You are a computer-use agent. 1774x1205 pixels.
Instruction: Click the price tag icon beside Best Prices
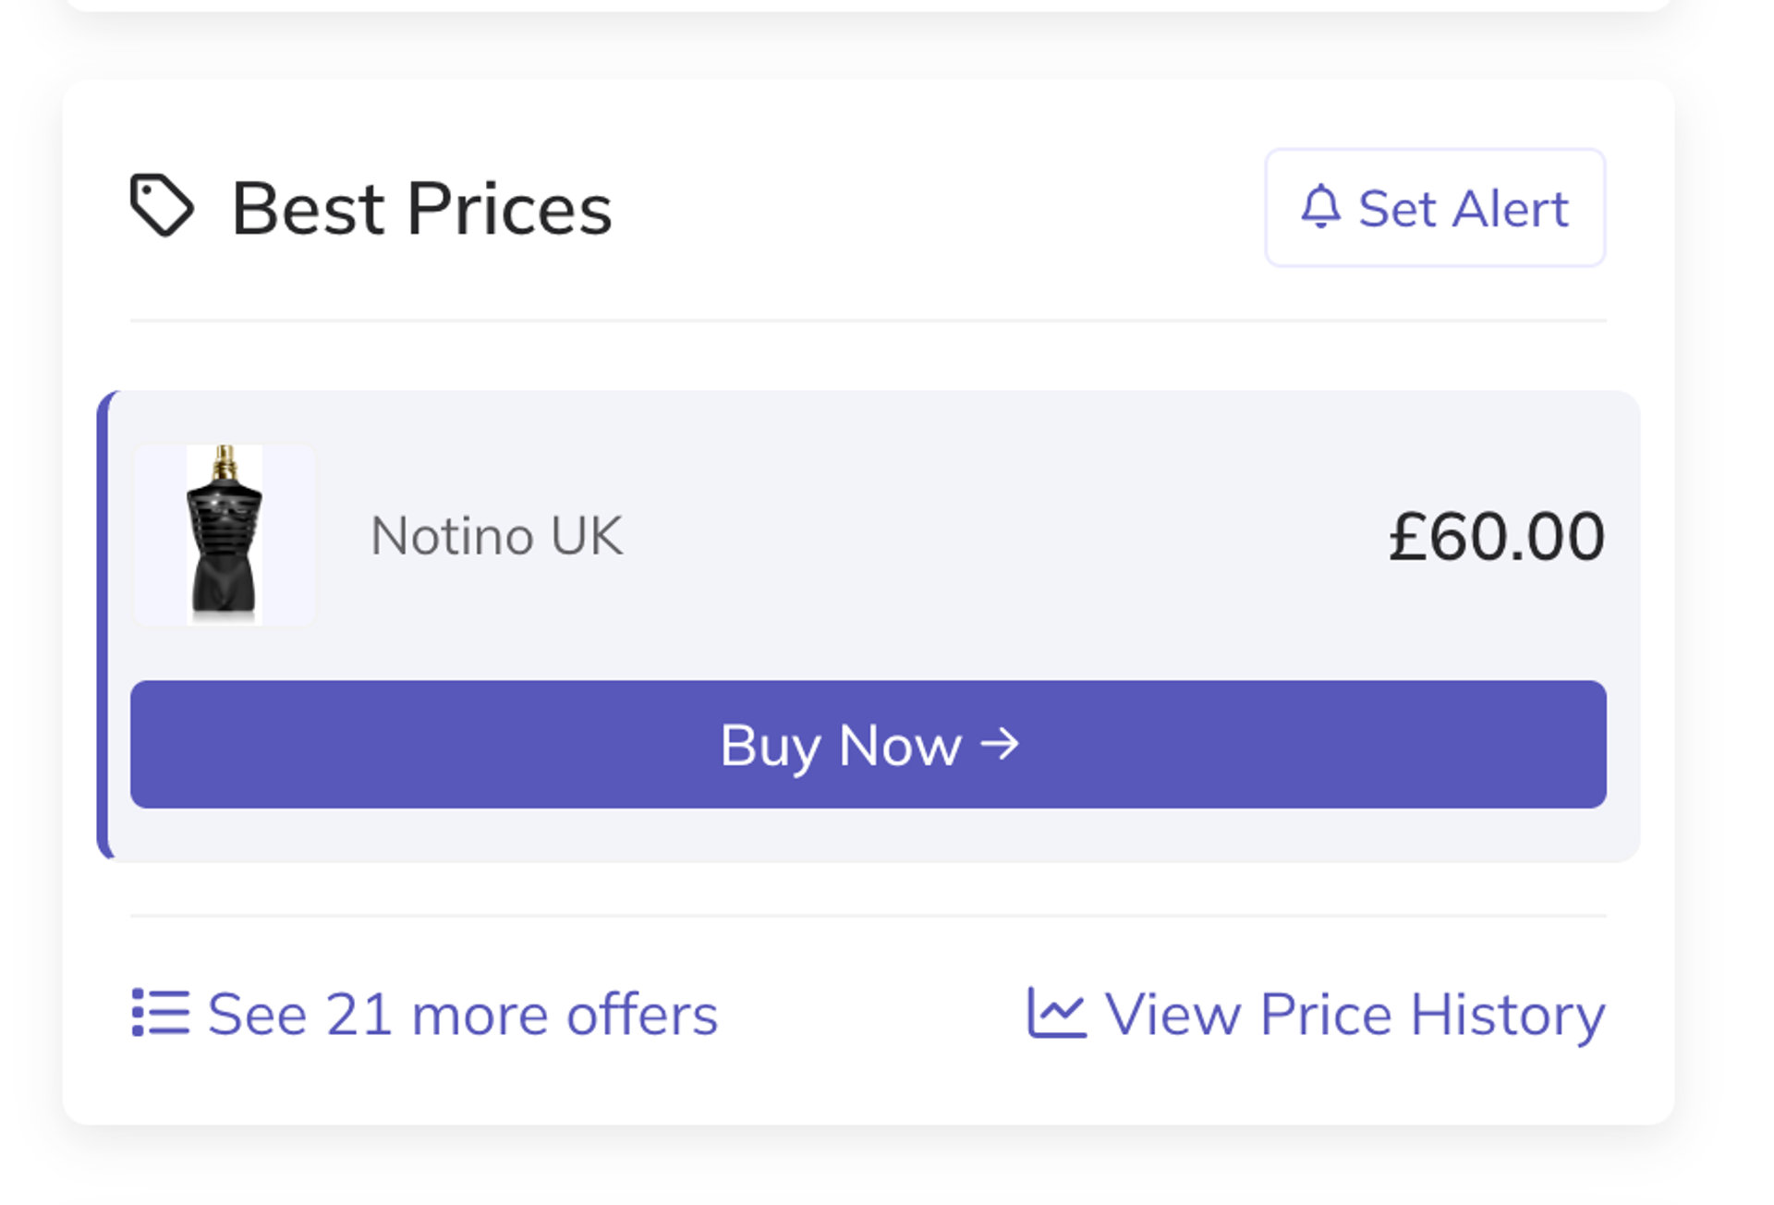coord(162,205)
